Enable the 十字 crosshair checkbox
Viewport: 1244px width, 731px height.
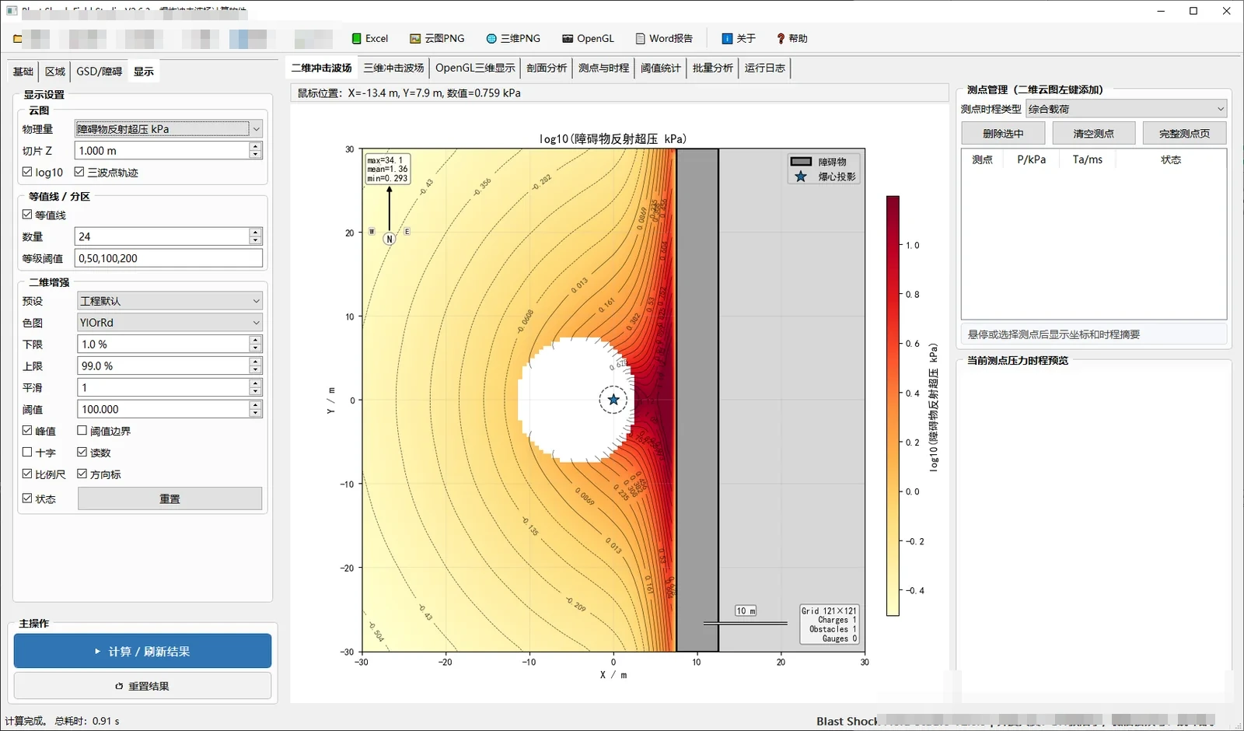pyautogui.click(x=27, y=452)
